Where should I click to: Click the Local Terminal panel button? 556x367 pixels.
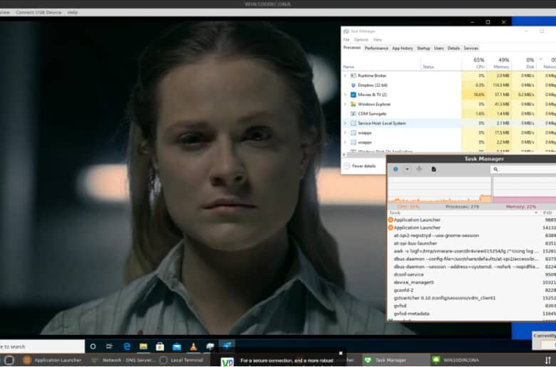coord(182,361)
